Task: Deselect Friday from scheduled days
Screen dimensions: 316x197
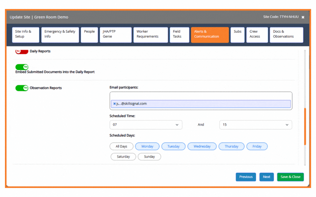Action: coord(257,147)
